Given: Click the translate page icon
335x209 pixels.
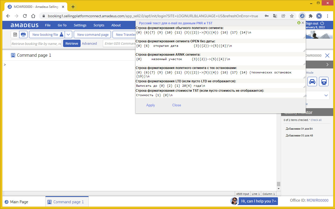Looking at the screenshot, I should pos(275,16).
